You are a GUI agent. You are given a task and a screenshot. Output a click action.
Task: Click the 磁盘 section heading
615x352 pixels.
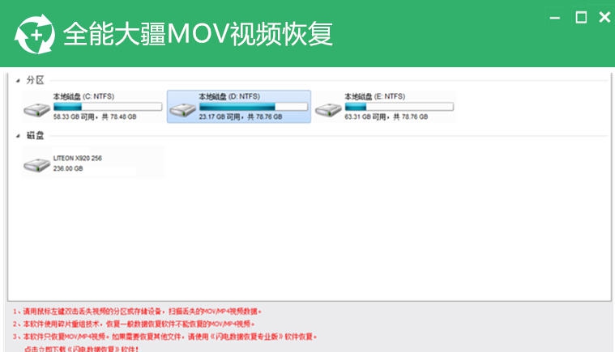click(x=36, y=135)
